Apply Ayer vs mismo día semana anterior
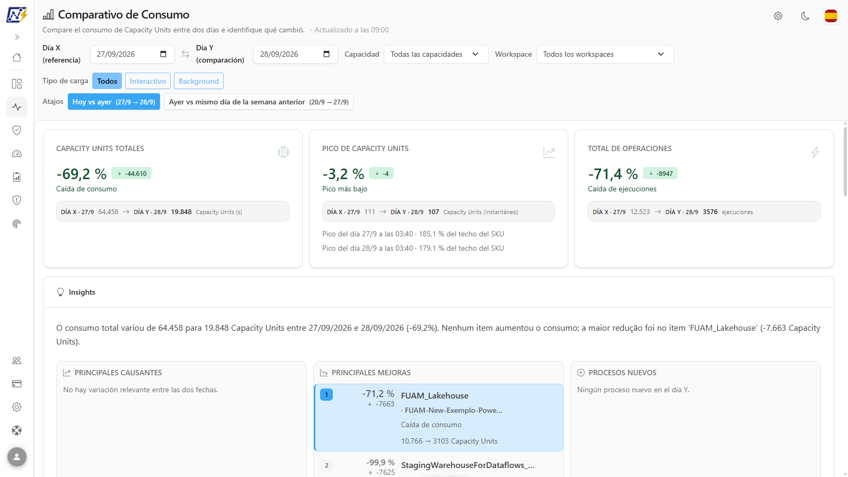848x477 pixels. pyautogui.click(x=259, y=102)
